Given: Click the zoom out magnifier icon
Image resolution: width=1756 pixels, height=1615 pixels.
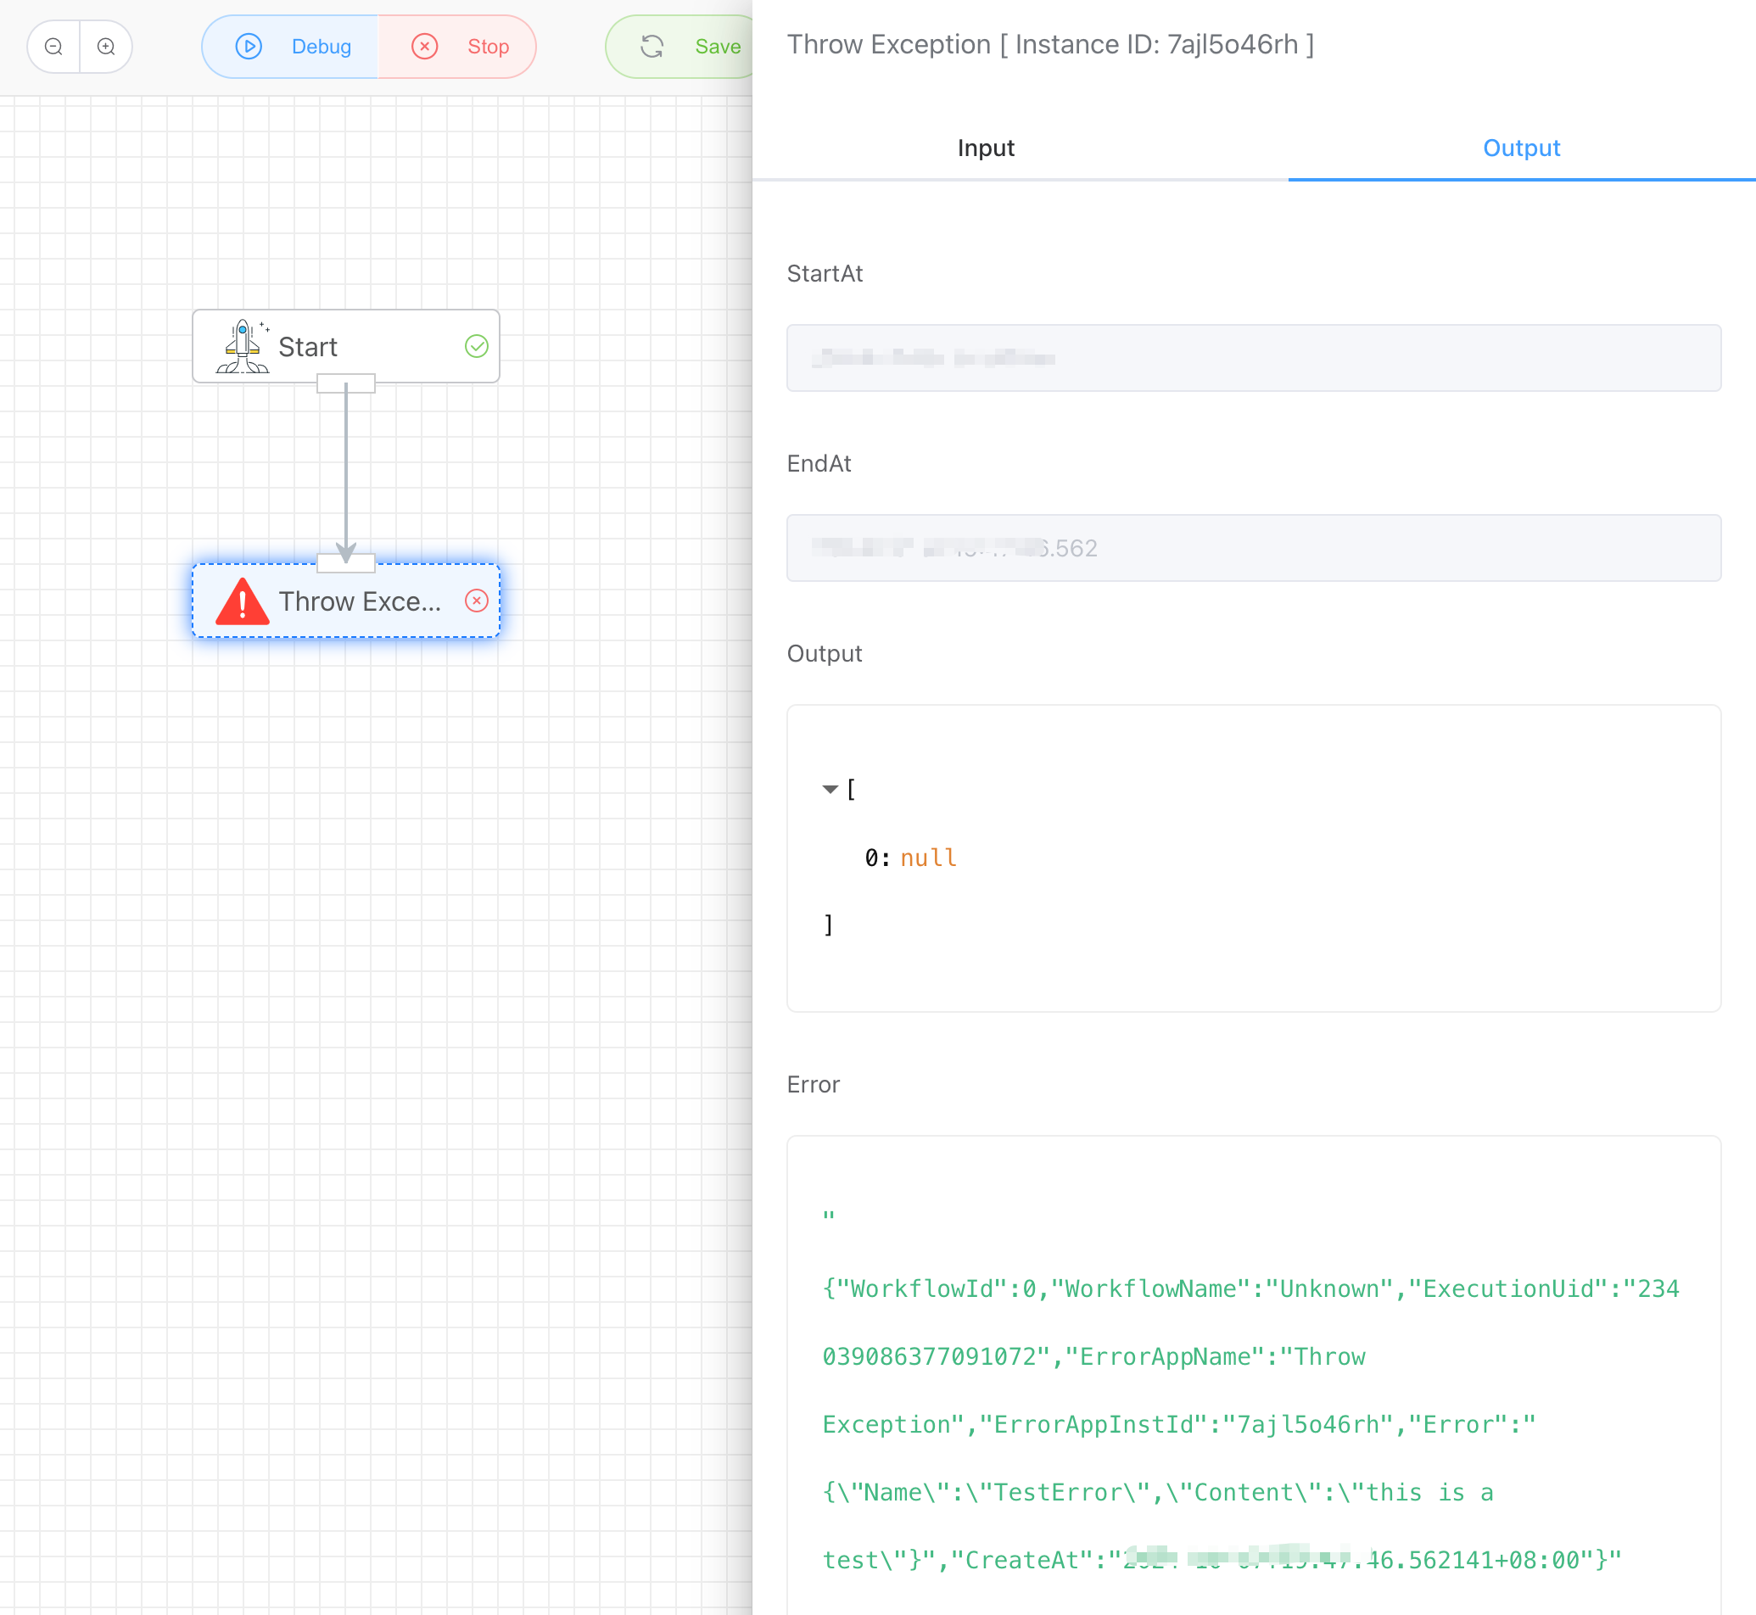Looking at the screenshot, I should click(x=53, y=47).
